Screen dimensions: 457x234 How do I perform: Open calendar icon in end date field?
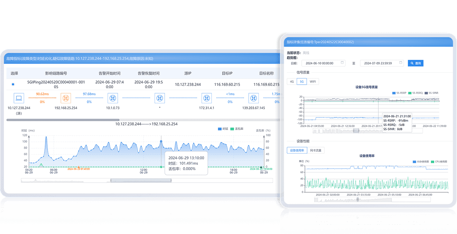(x=400, y=63)
